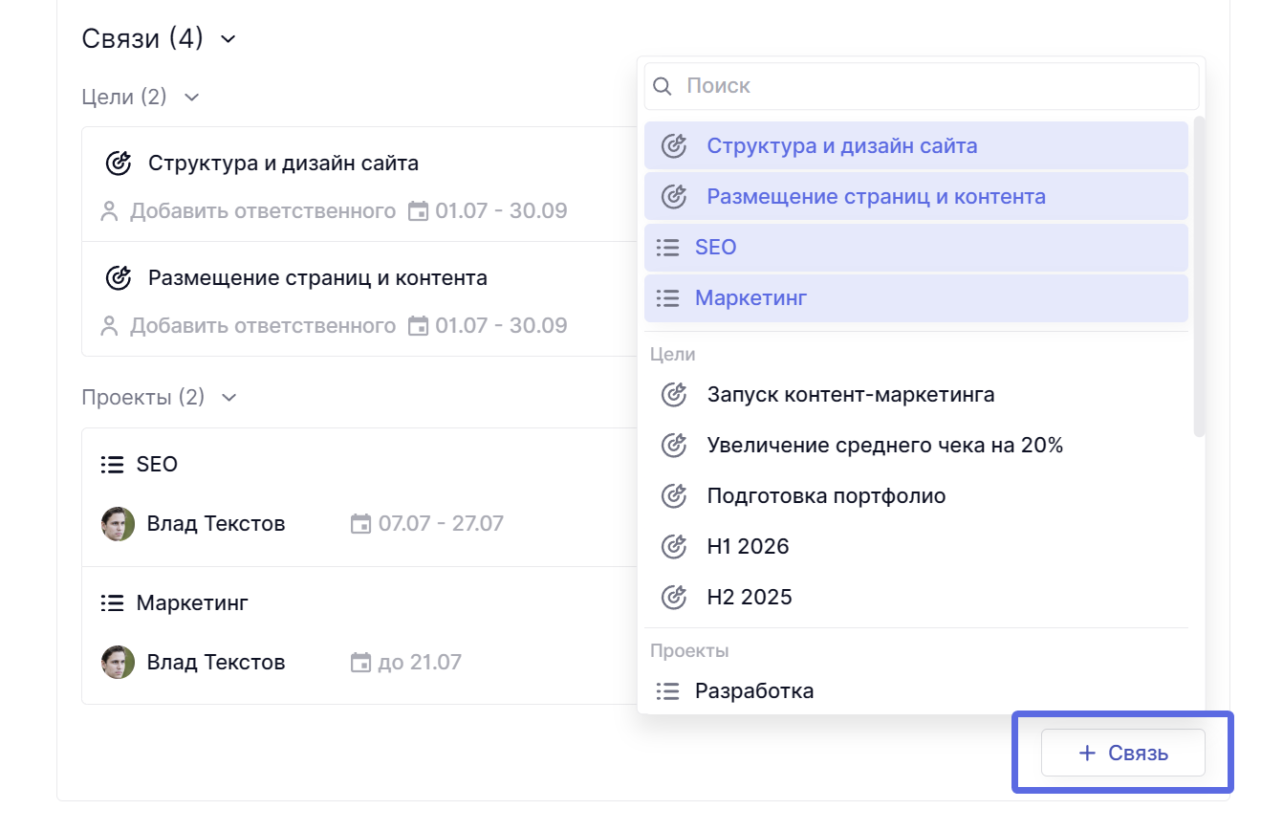The height and width of the screenshot is (831, 1283).
Task: Click the dropdown list scrollbar
Action: (1200, 277)
